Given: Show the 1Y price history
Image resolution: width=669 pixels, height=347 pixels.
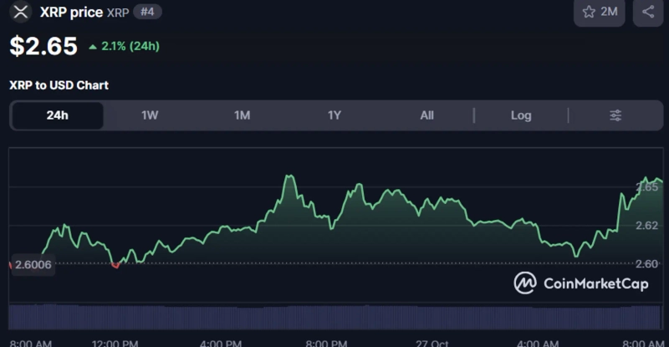Looking at the screenshot, I should point(334,115).
